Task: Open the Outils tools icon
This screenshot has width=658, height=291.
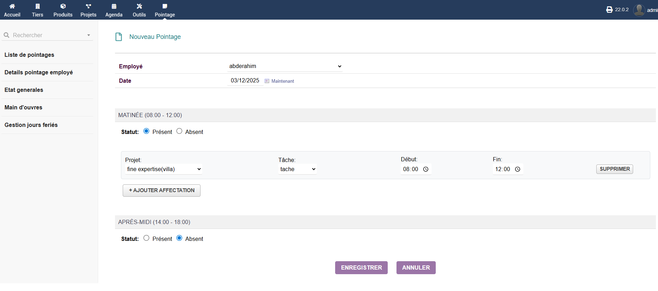Action: coord(139,6)
